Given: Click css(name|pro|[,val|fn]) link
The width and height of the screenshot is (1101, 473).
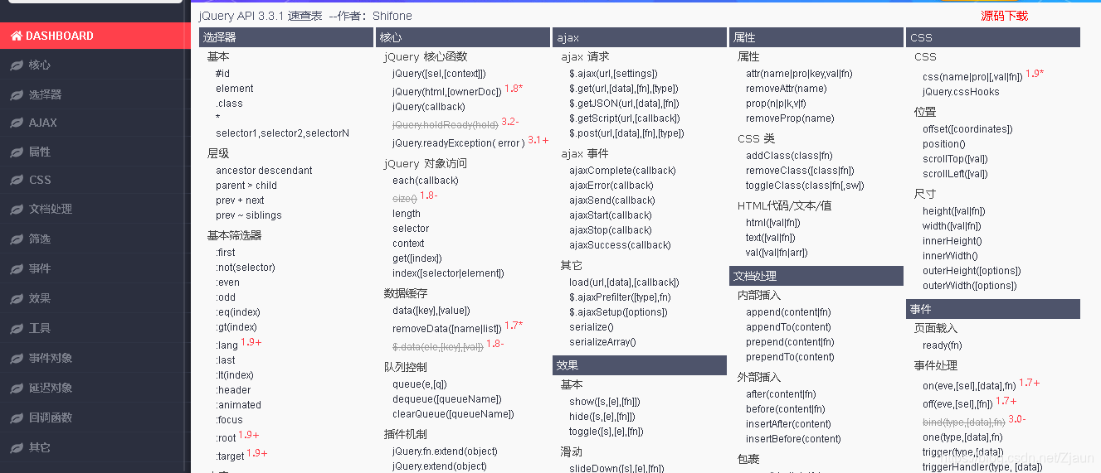Looking at the screenshot, I should [972, 77].
